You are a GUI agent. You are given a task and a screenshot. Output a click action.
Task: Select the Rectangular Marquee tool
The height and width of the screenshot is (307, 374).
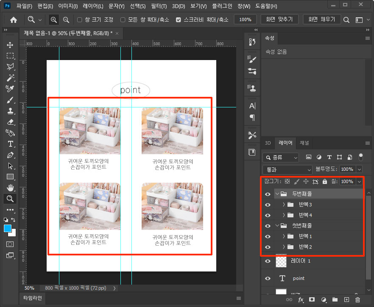click(10, 56)
